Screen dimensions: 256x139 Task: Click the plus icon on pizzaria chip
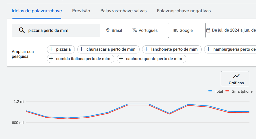tap(51, 49)
